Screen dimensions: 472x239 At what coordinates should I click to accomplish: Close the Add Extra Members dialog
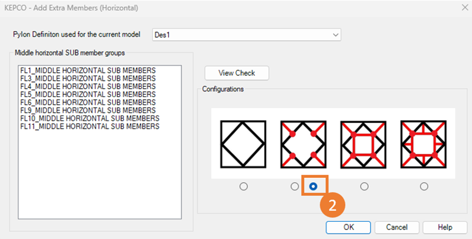point(463,7)
